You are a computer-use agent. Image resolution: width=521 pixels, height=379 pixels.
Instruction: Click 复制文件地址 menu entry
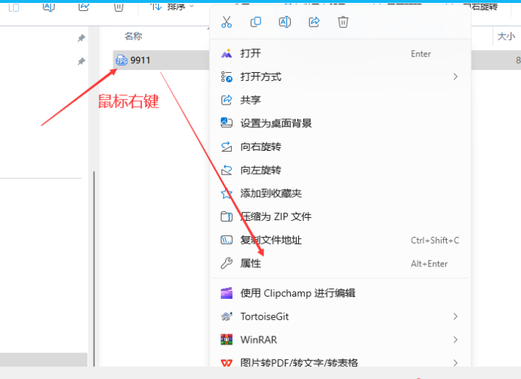[x=271, y=240]
